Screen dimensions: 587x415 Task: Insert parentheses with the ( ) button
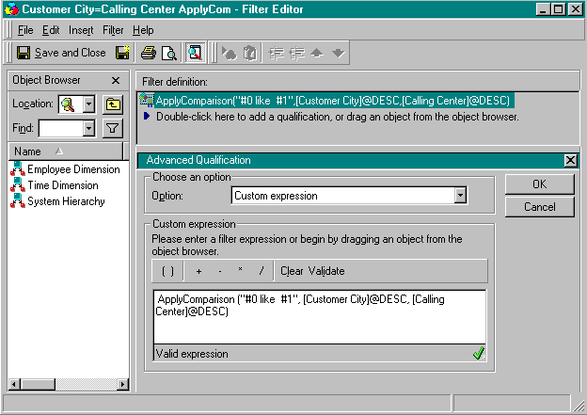[x=167, y=271]
